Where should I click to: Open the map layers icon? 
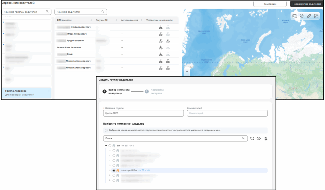[x=294, y=16]
